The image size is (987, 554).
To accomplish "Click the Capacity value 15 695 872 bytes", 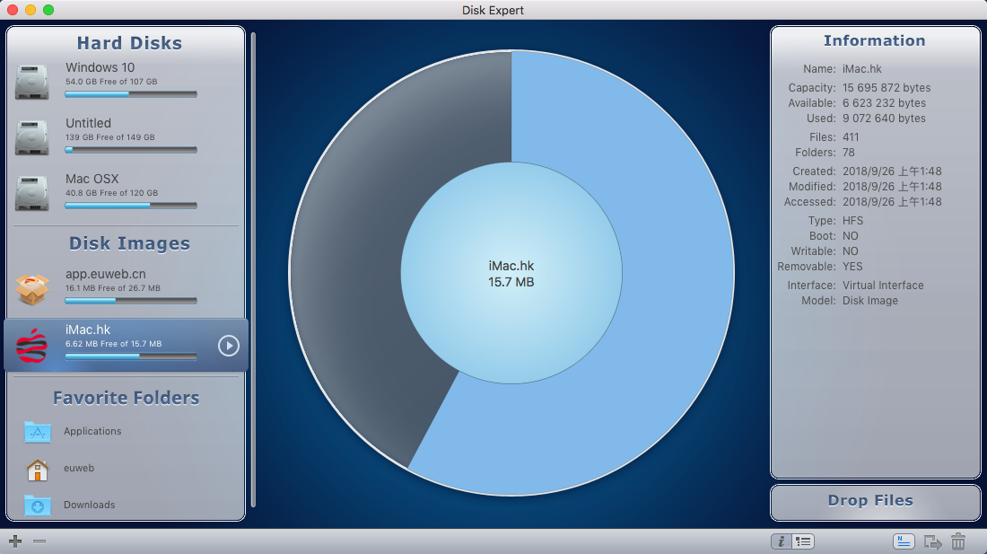I will 887,87.
